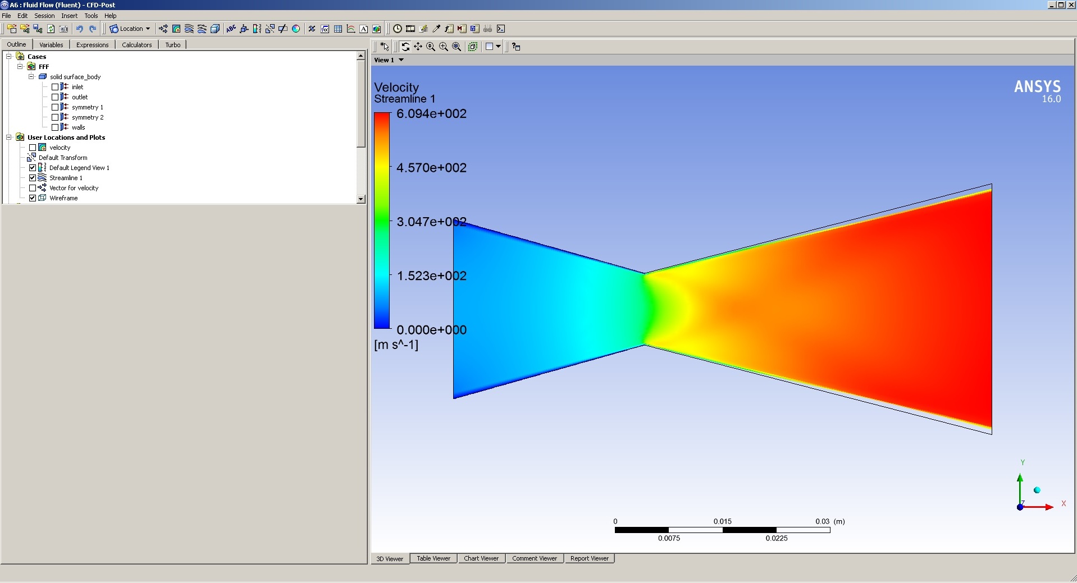Insert a Color Map
The height and width of the screenshot is (583, 1077).
point(296,29)
